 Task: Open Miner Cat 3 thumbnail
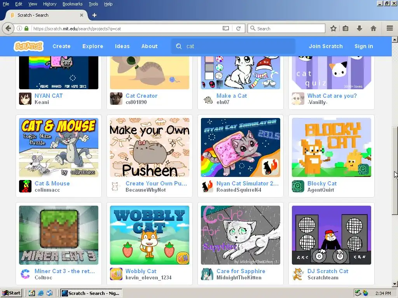coord(59,235)
